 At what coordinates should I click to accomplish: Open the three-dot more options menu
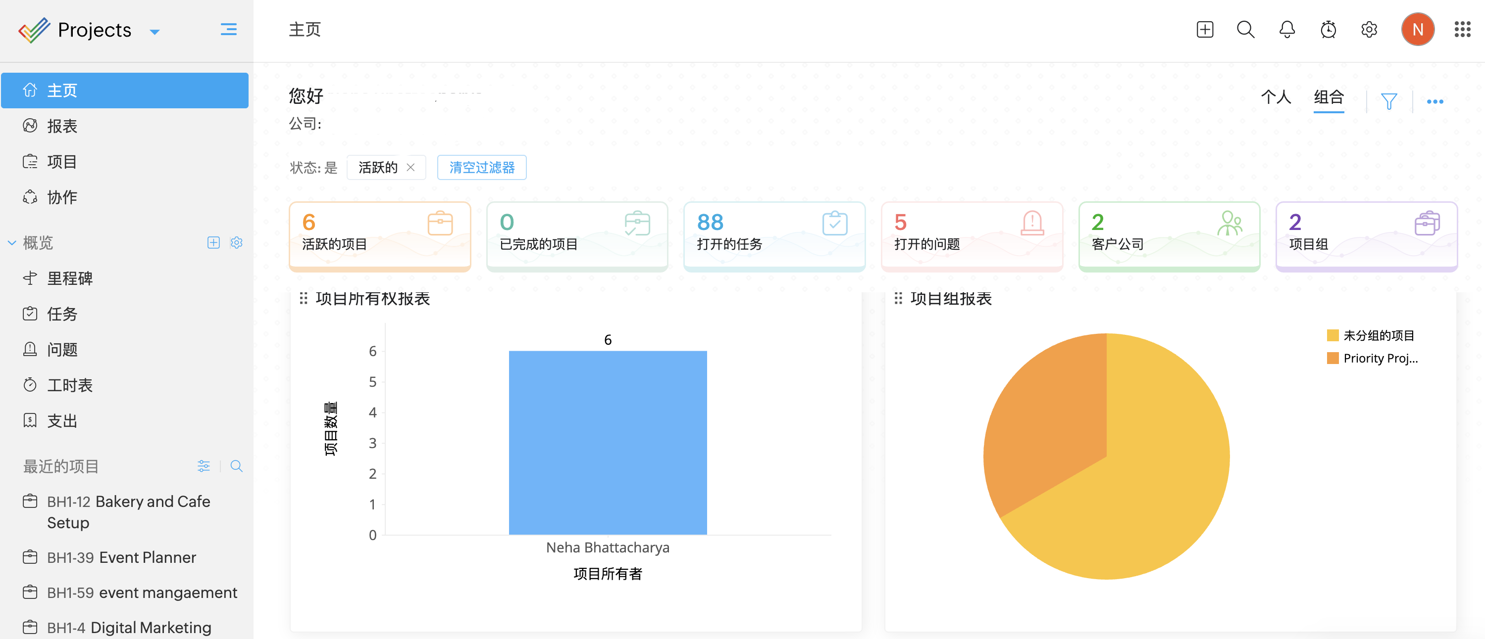[x=1434, y=101]
